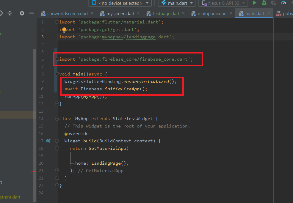Click the project panel vertical scrollbar
This screenshot has height=203, width=293.
pos(35,125)
